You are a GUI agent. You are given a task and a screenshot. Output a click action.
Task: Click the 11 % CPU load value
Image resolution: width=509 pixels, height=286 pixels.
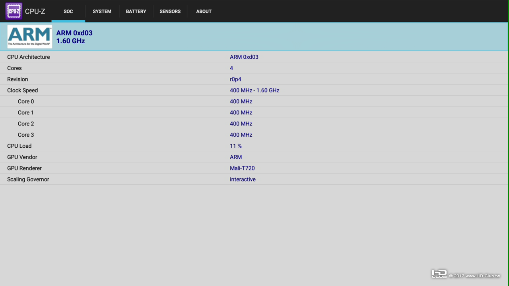[236, 146]
